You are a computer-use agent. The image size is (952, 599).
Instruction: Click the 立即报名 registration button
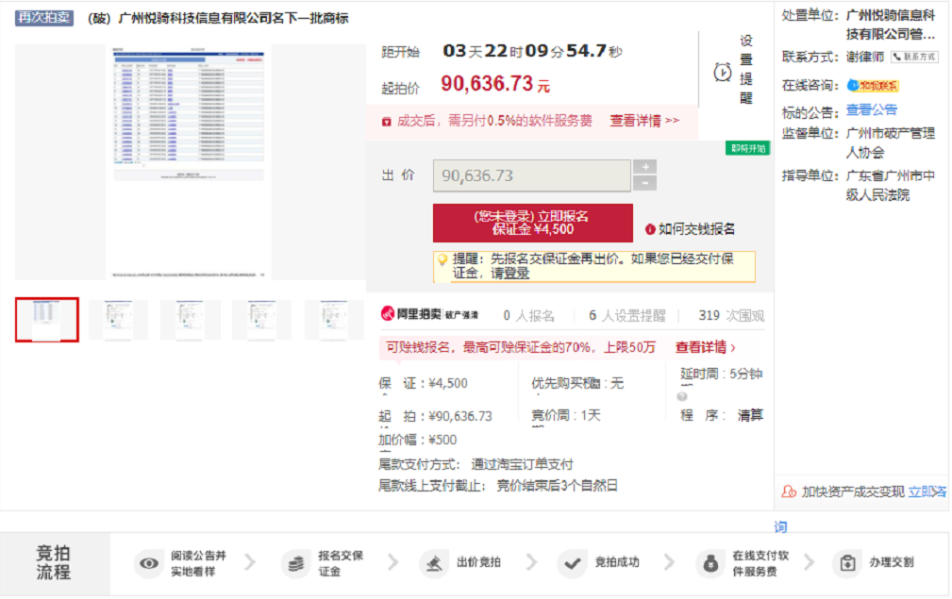pyautogui.click(x=532, y=223)
